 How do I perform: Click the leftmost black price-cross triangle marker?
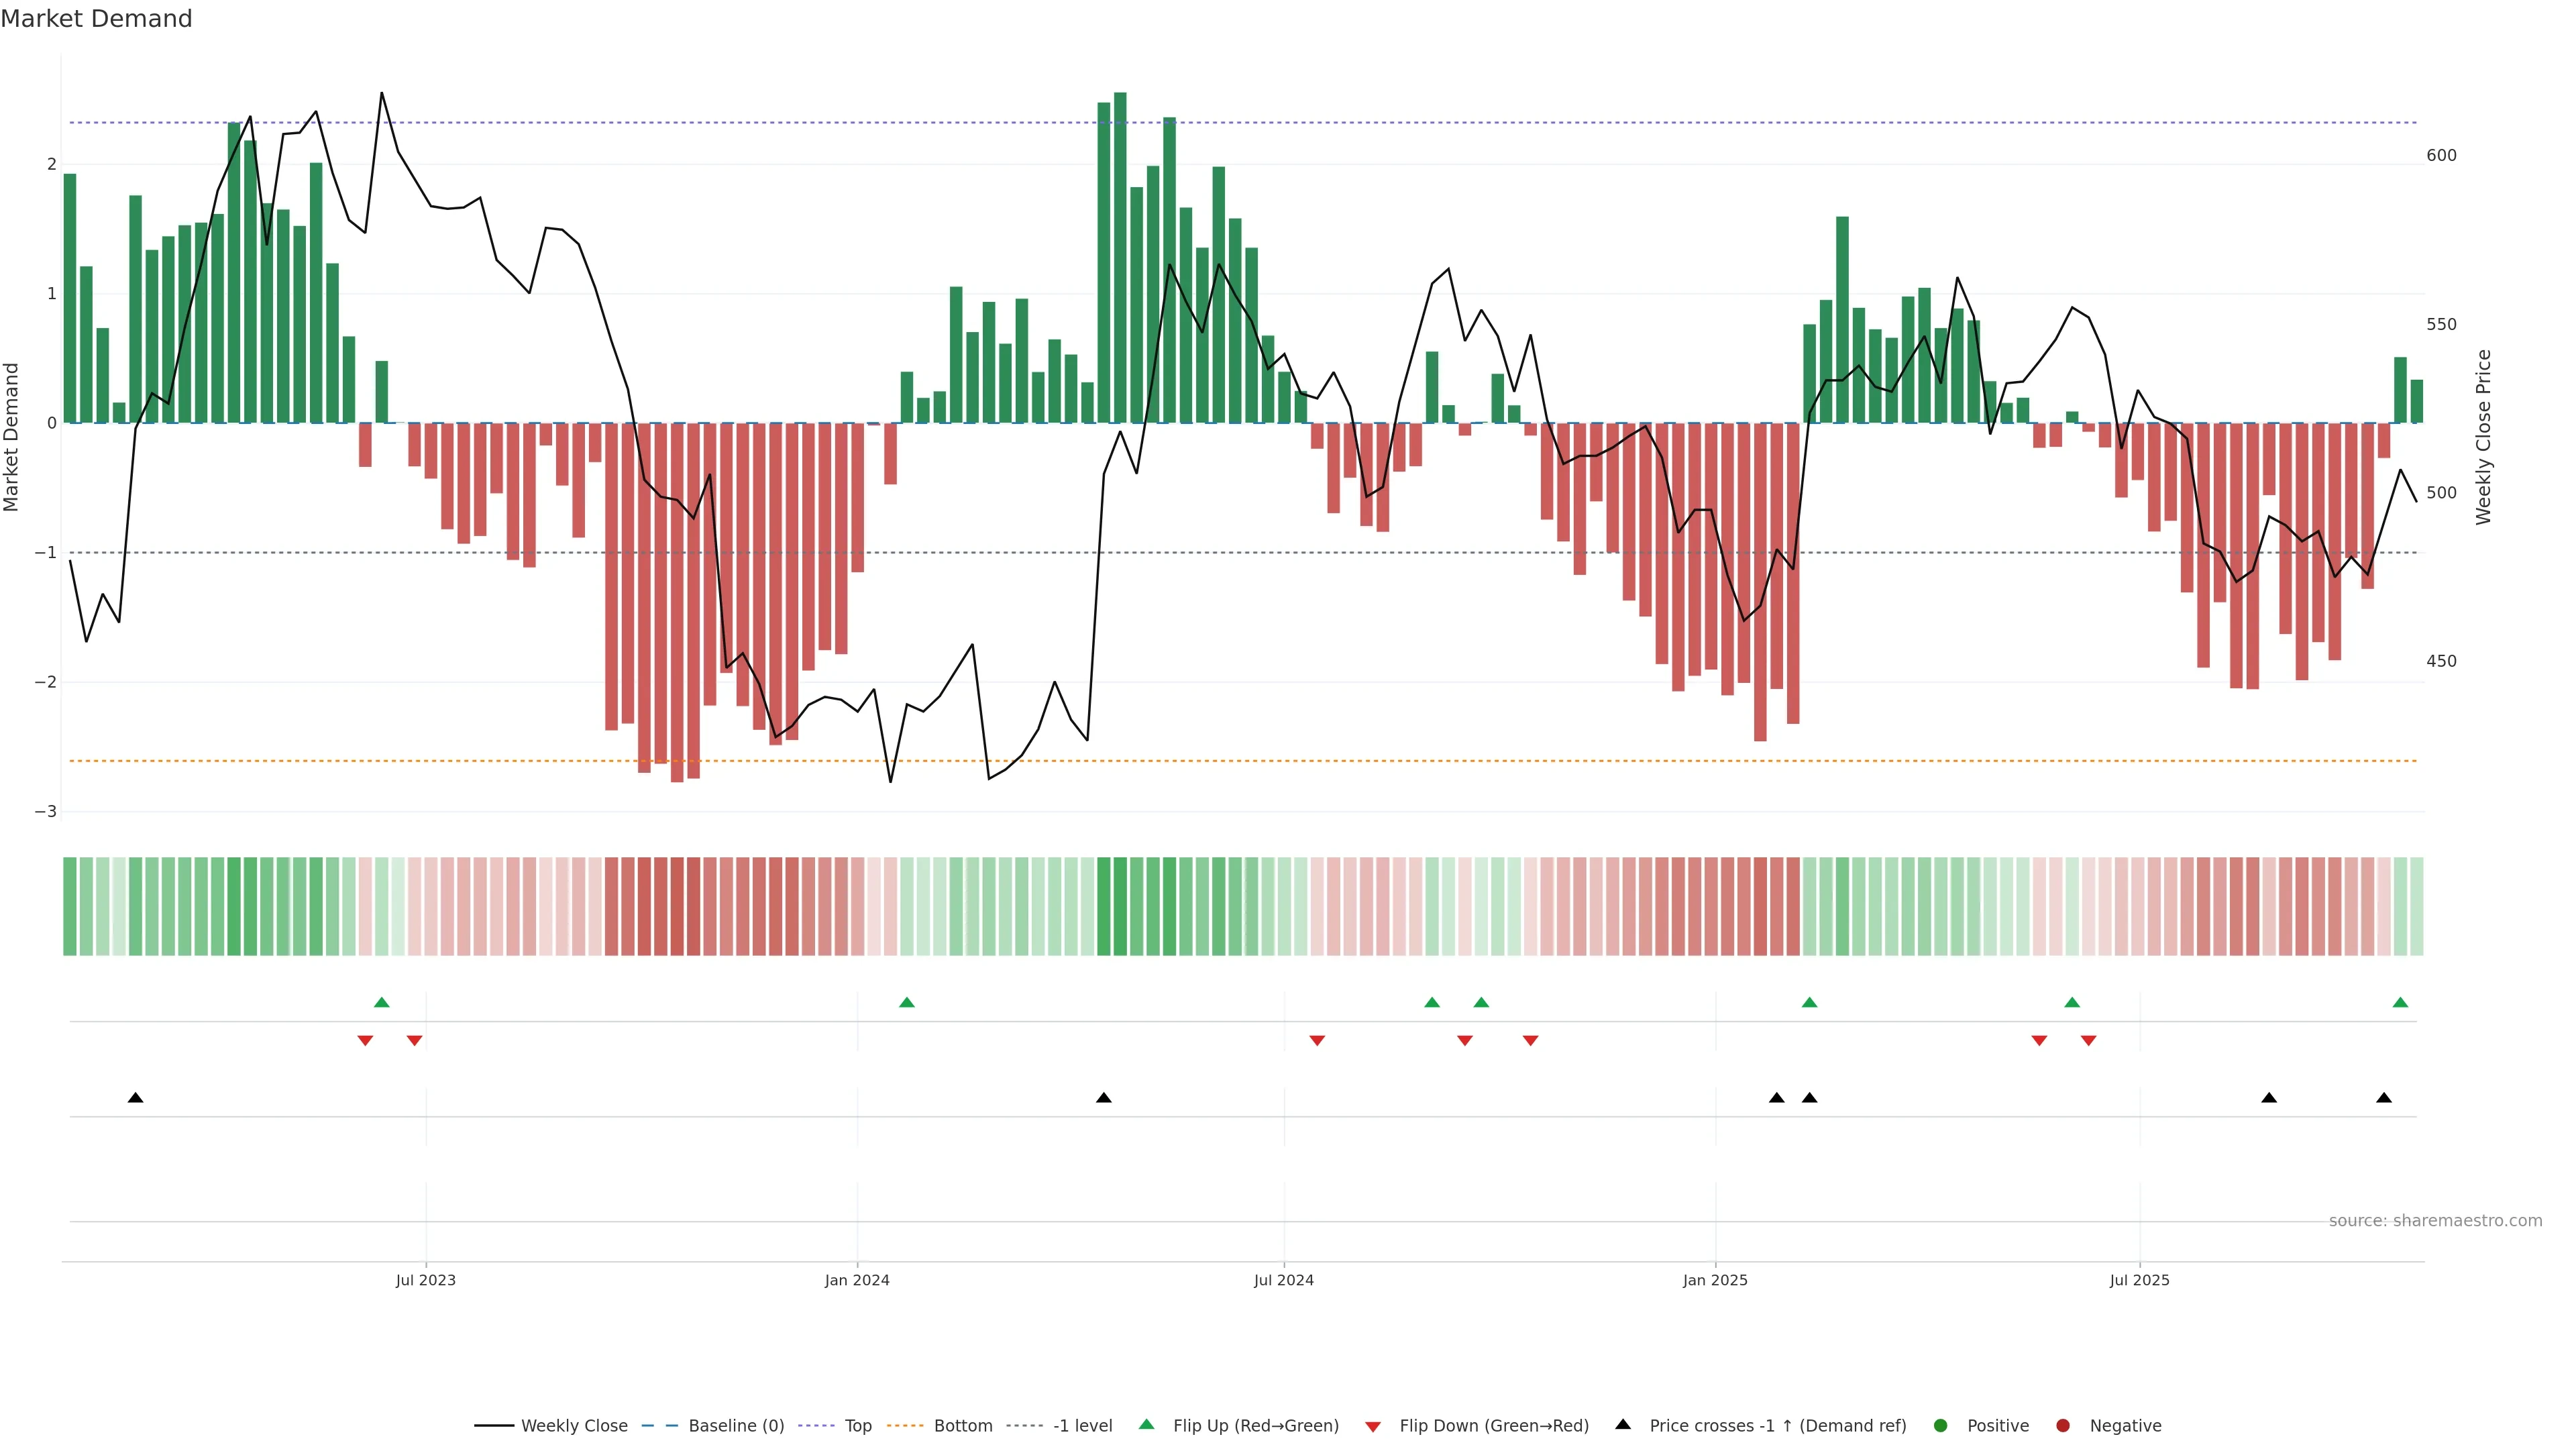[x=136, y=1098]
